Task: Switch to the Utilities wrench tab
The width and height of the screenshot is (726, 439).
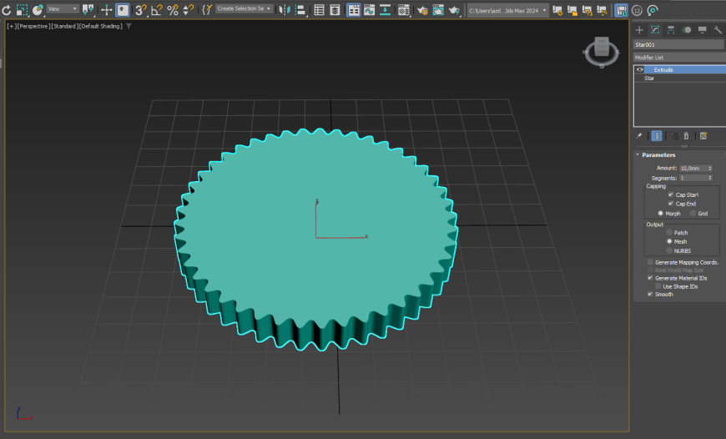Action: coord(718,30)
